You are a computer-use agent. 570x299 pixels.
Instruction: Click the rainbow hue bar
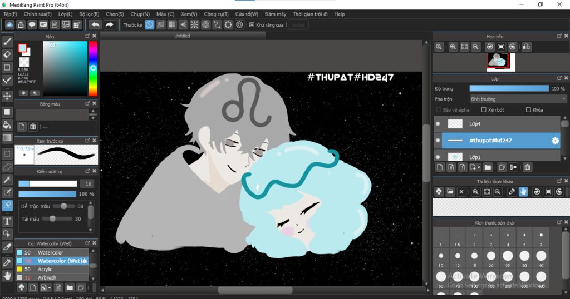(93, 68)
